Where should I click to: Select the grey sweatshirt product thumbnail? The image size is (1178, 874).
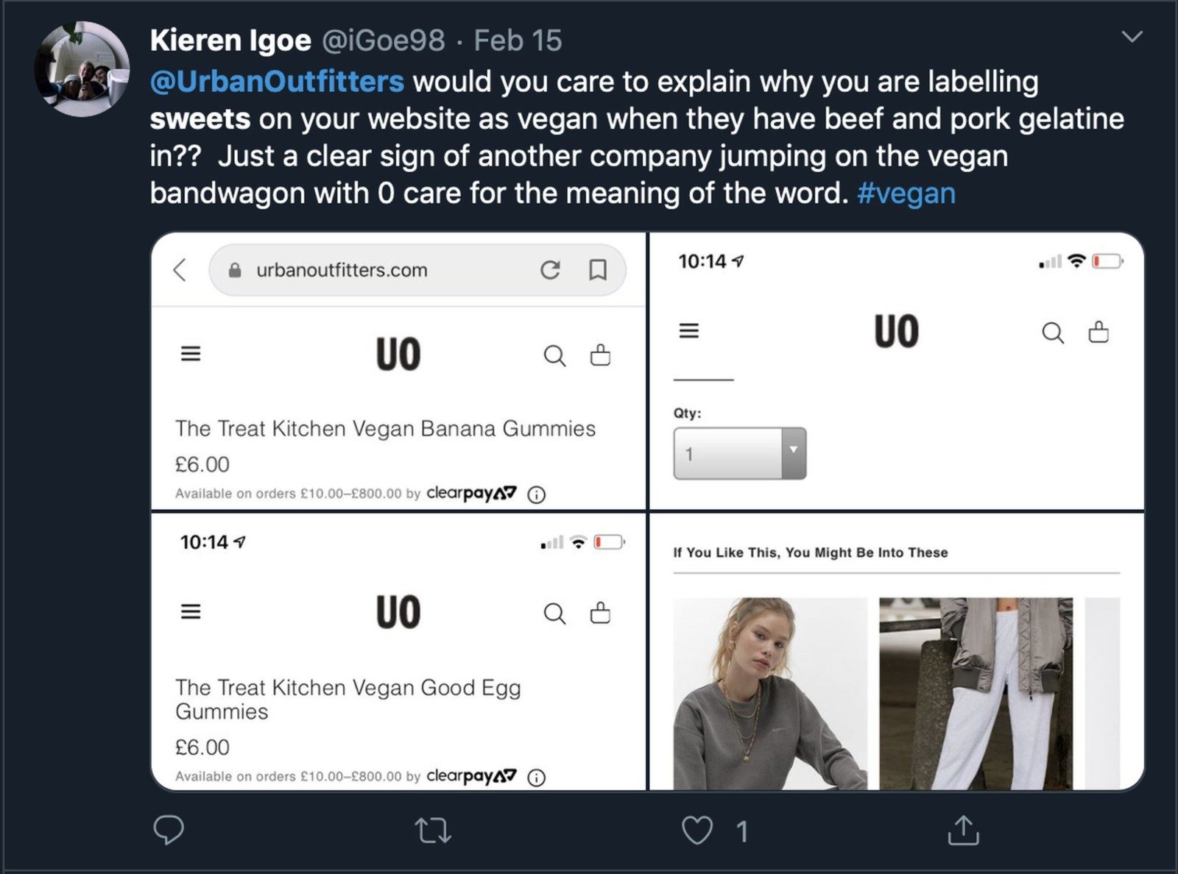pyautogui.click(x=770, y=693)
